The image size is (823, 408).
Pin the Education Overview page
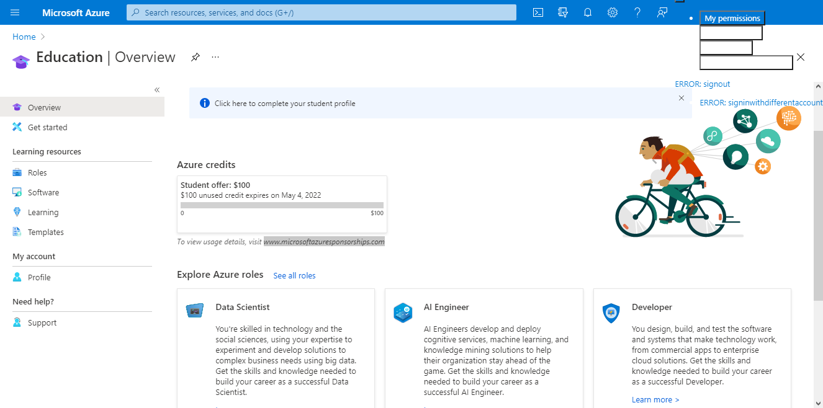[x=195, y=56]
